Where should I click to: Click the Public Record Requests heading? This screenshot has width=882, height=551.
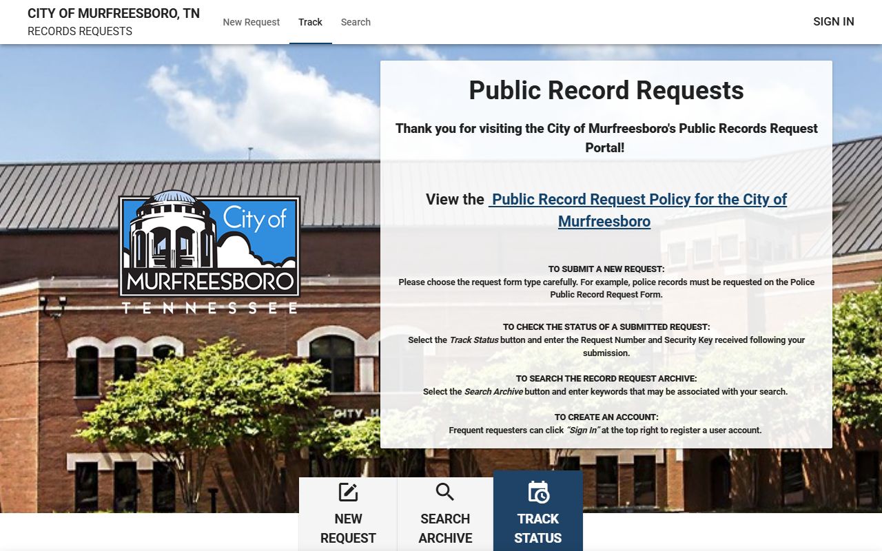click(606, 90)
